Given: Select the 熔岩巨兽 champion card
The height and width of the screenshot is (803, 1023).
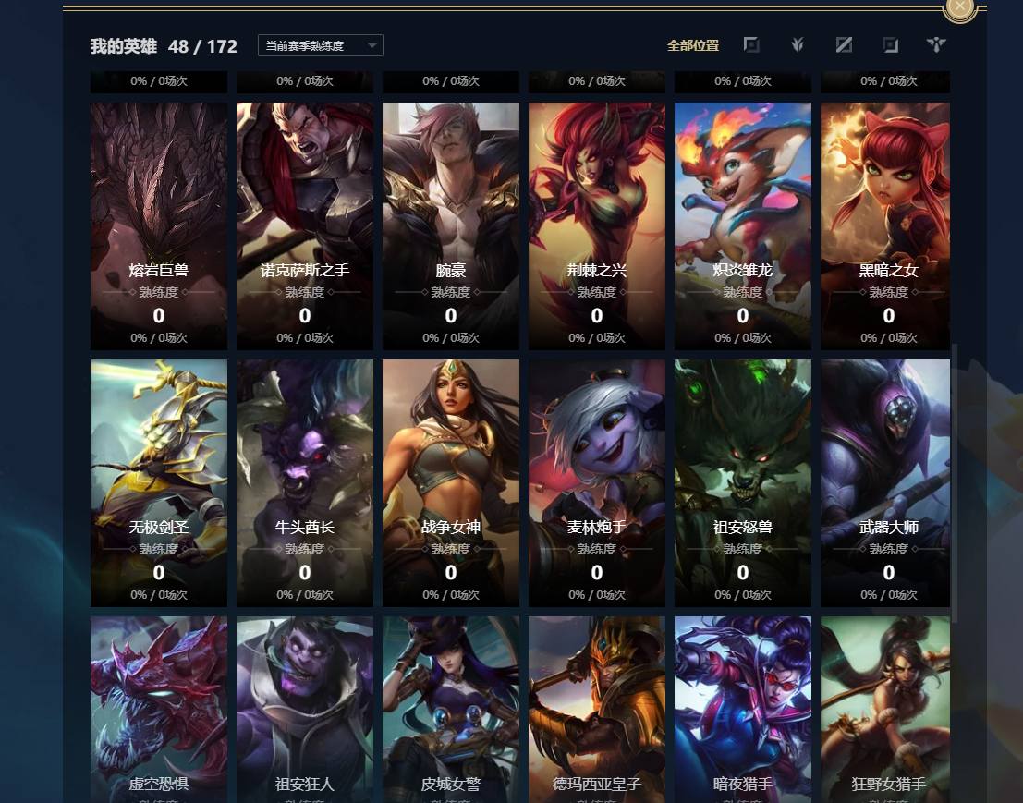Looking at the screenshot, I should (x=159, y=225).
